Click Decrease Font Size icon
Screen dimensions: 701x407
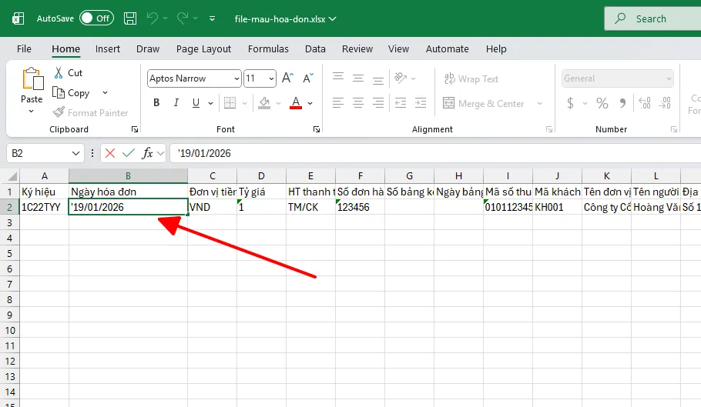tap(308, 78)
